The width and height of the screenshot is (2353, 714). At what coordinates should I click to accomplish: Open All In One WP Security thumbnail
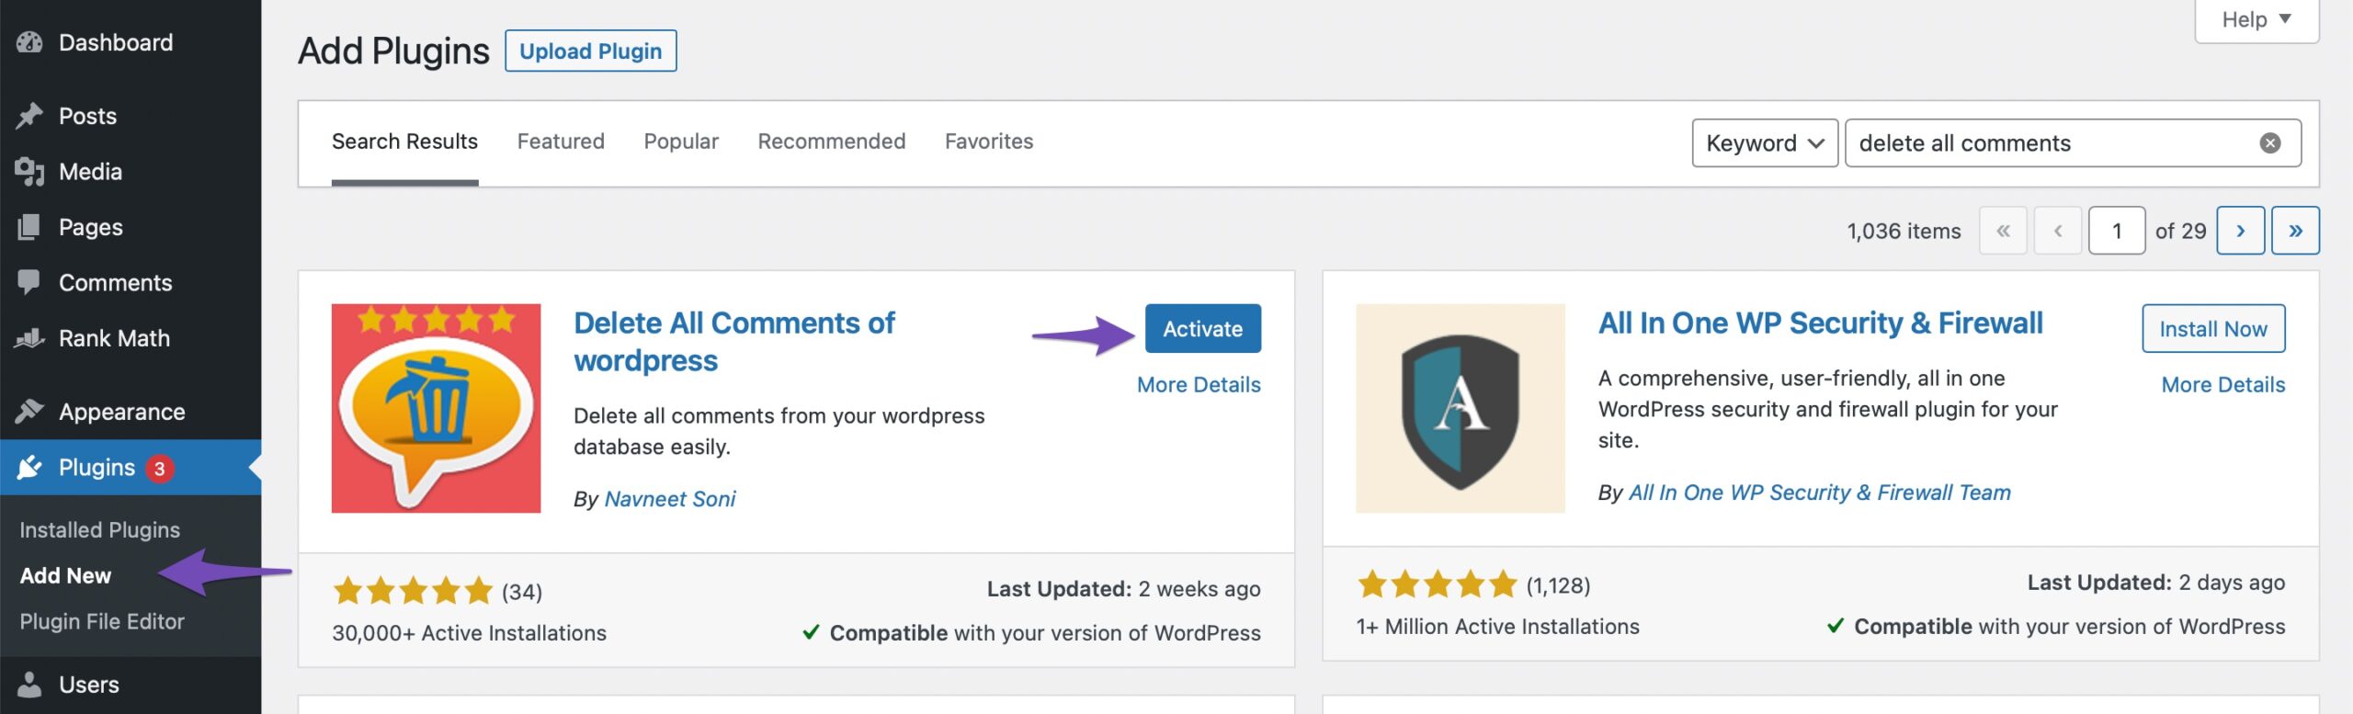[1460, 408]
